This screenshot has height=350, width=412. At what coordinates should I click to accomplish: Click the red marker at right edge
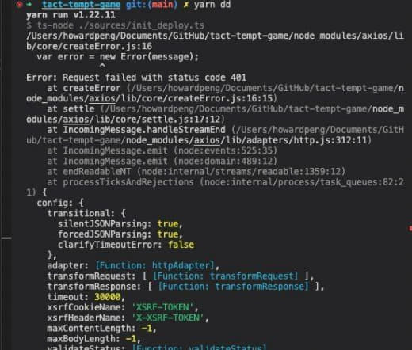(410, 228)
